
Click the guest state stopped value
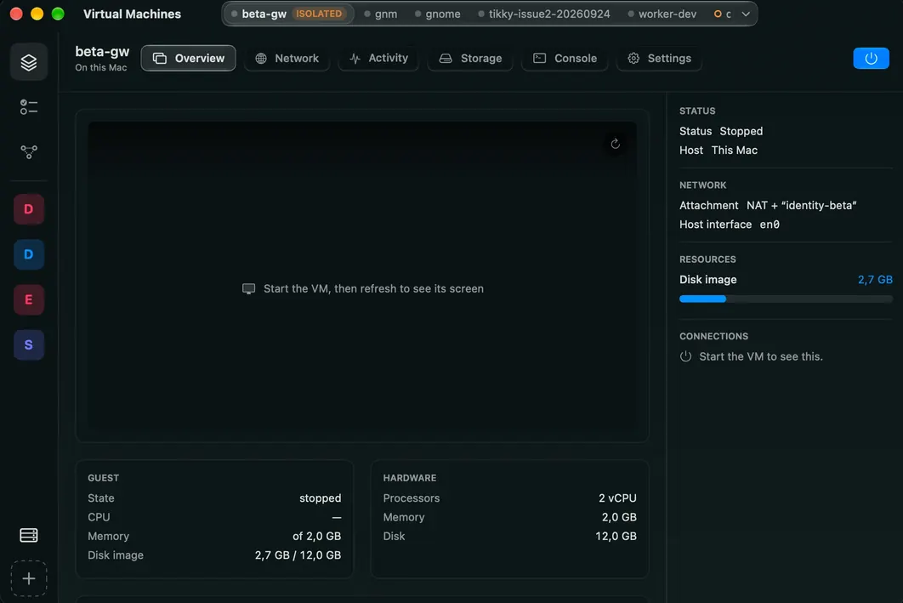coord(321,498)
